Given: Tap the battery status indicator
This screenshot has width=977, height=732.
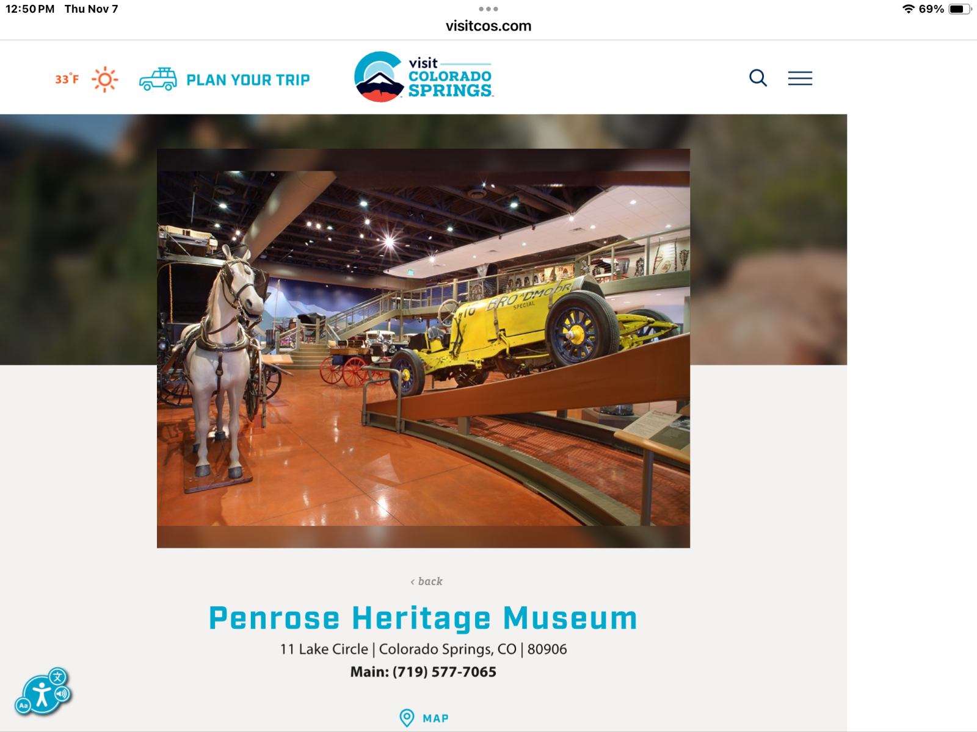Looking at the screenshot, I should click(960, 9).
